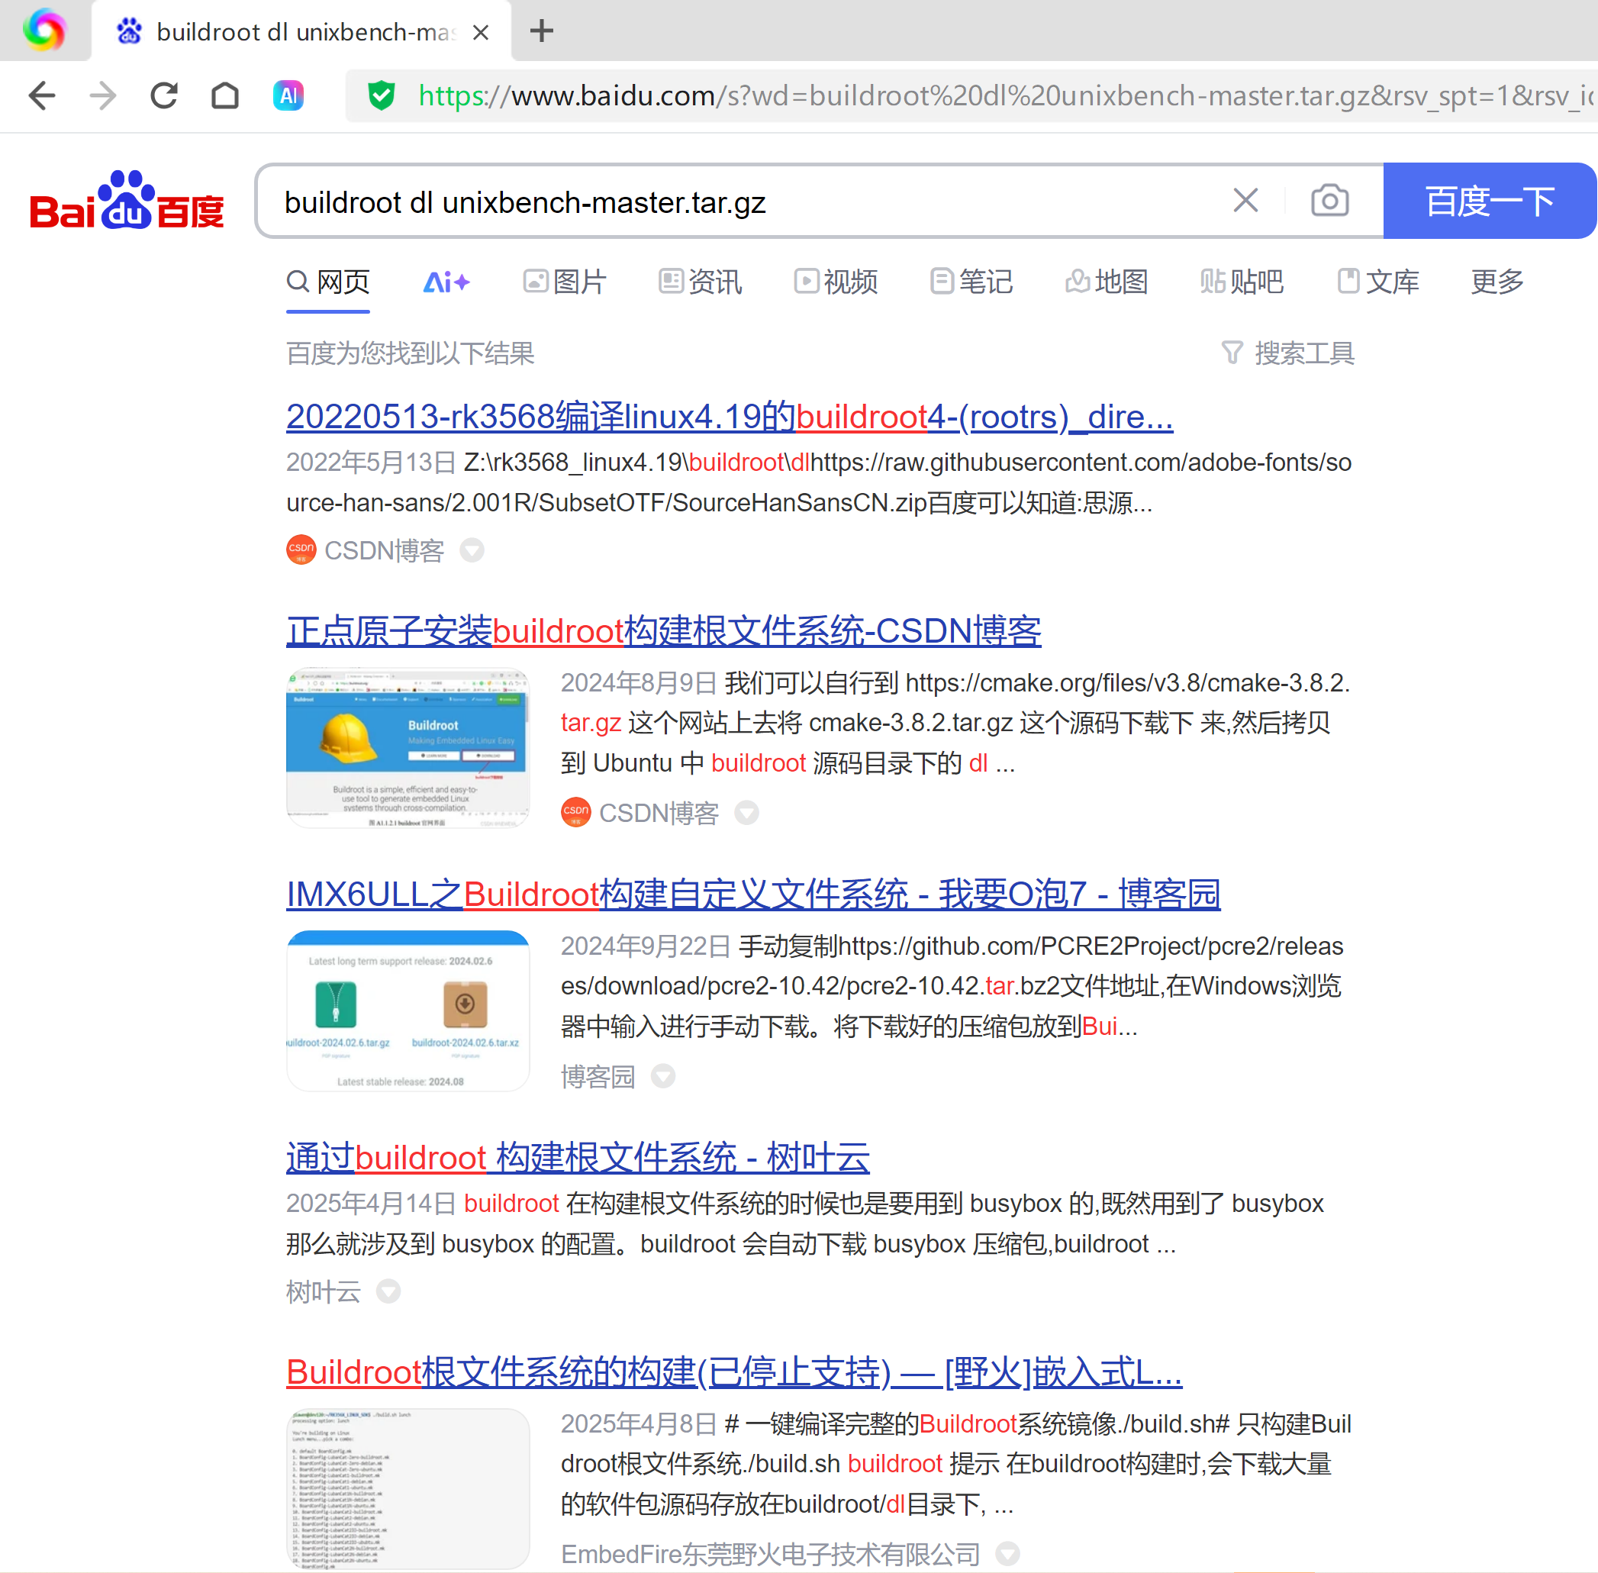Click the Buildroot helmet thumbnail image
Screen dimensions: 1598x1573
[x=408, y=748]
